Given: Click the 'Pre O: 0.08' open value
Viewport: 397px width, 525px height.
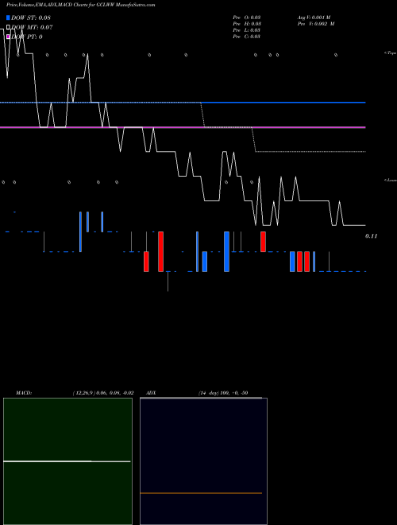Looking at the screenshot, I should coord(247,17).
